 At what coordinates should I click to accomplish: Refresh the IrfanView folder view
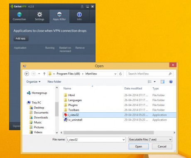click(120, 74)
